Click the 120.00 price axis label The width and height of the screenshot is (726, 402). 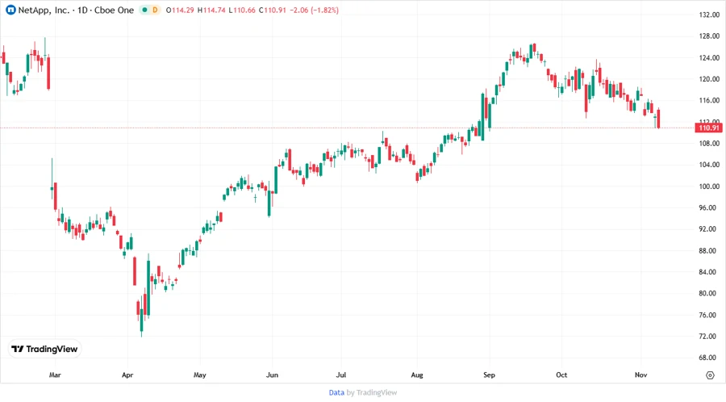[x=709, y=79]
